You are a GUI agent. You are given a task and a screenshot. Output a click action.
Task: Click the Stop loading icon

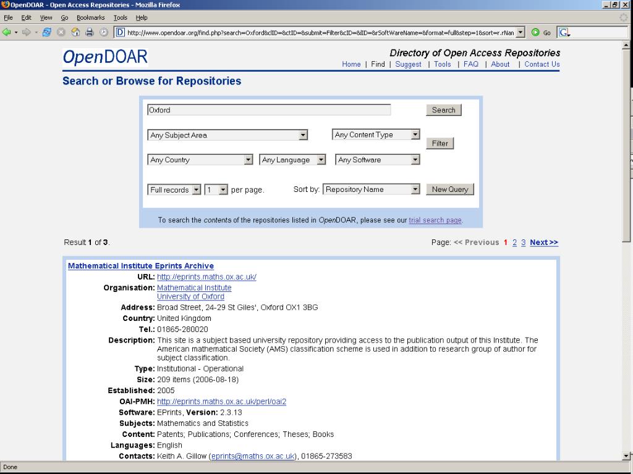pos(61,32)
